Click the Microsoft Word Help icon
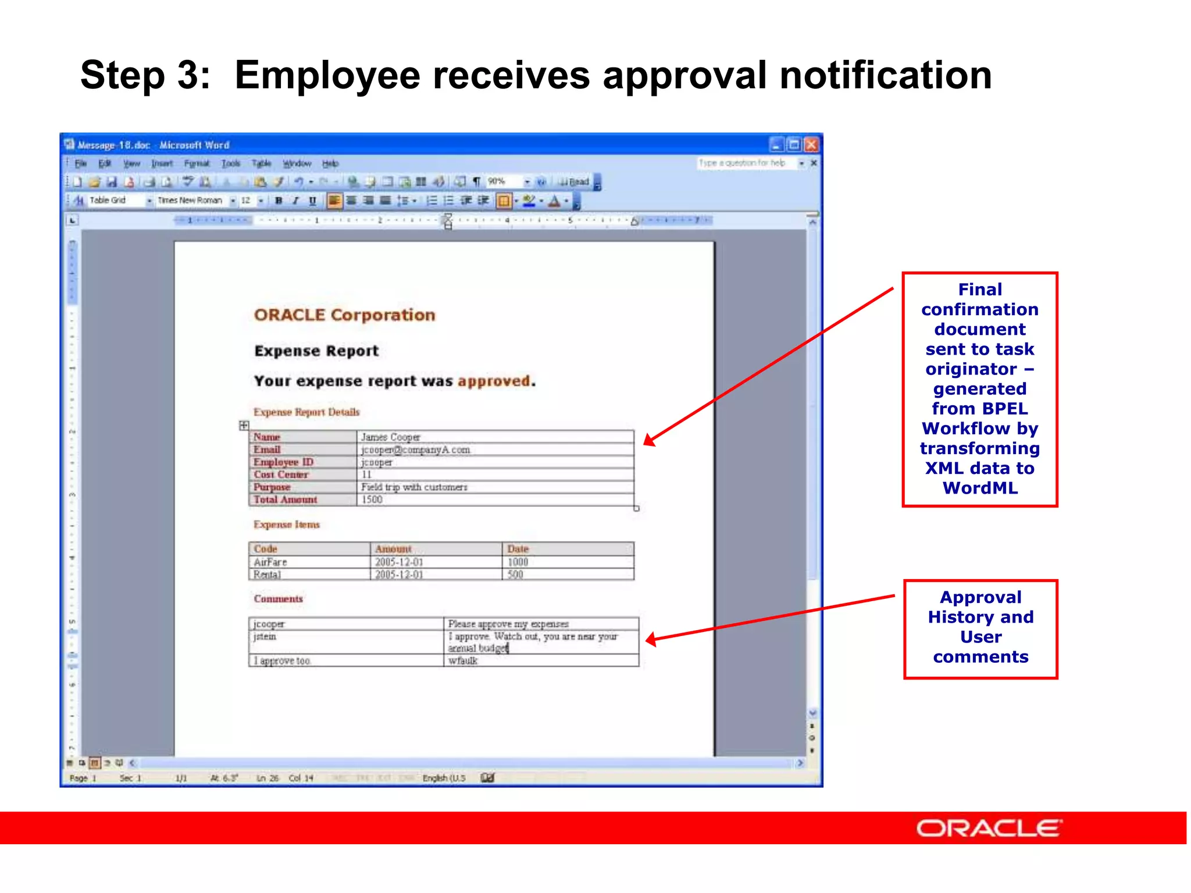The width and height of the screenshot is (1191, 893). pyautogui.click(x=541, y=182)
